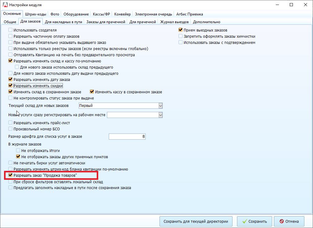Open the Заказы для прачечной sub-tab
The height and width of the screenshot is (228, 313).
pyautogui.click(x=106, y=22)
